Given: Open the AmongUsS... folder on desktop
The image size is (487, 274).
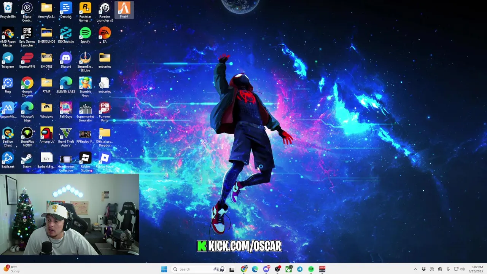Looking at the screenshot, I should coord(46,10).
